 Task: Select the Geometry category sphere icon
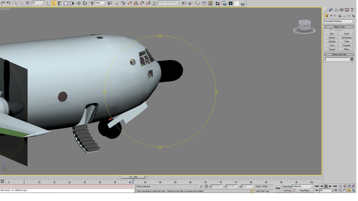click(x=326, y=16)
